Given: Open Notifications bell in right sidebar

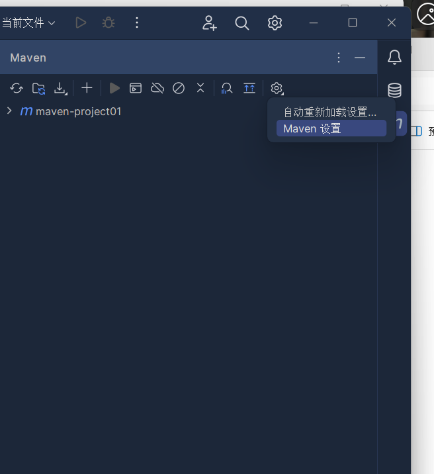Looking at the screenshot, I should [394, 58].
